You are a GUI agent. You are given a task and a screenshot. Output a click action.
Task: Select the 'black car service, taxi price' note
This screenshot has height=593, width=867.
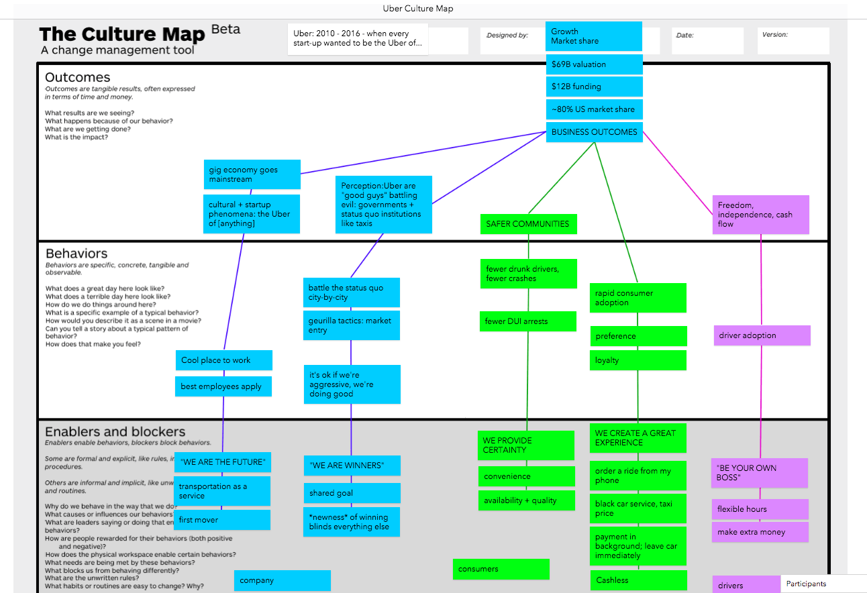(638, 508)
